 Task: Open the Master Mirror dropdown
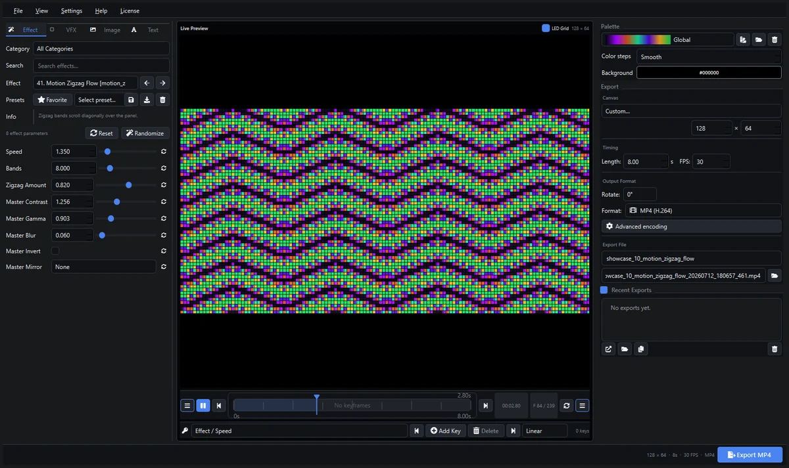104,266
